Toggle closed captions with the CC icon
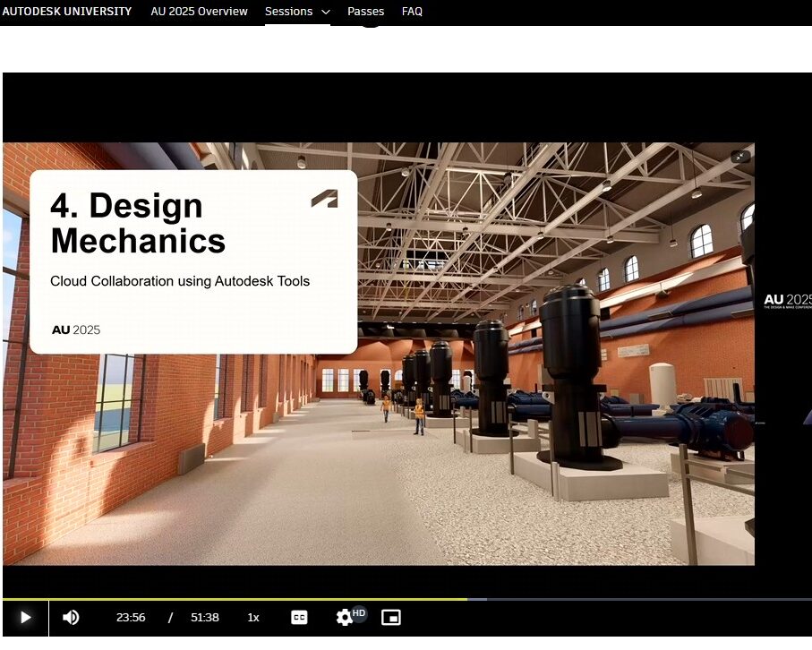812x650 pixels. [299, 617]
